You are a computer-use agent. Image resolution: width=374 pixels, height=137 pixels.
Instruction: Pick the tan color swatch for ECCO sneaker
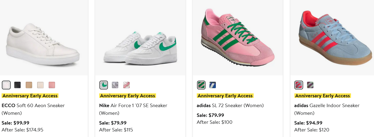(x=29, y=85)
